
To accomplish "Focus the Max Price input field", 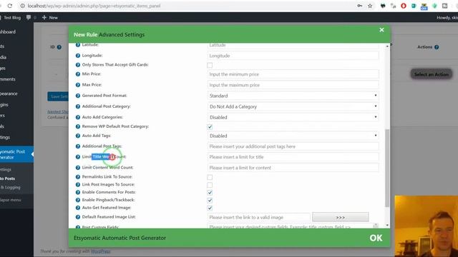I will pyautogui.click(x=293, y=85).
